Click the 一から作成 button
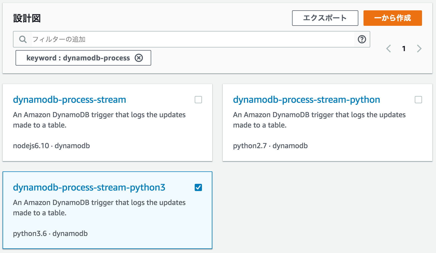436x253 pixels. coord(393,18)
